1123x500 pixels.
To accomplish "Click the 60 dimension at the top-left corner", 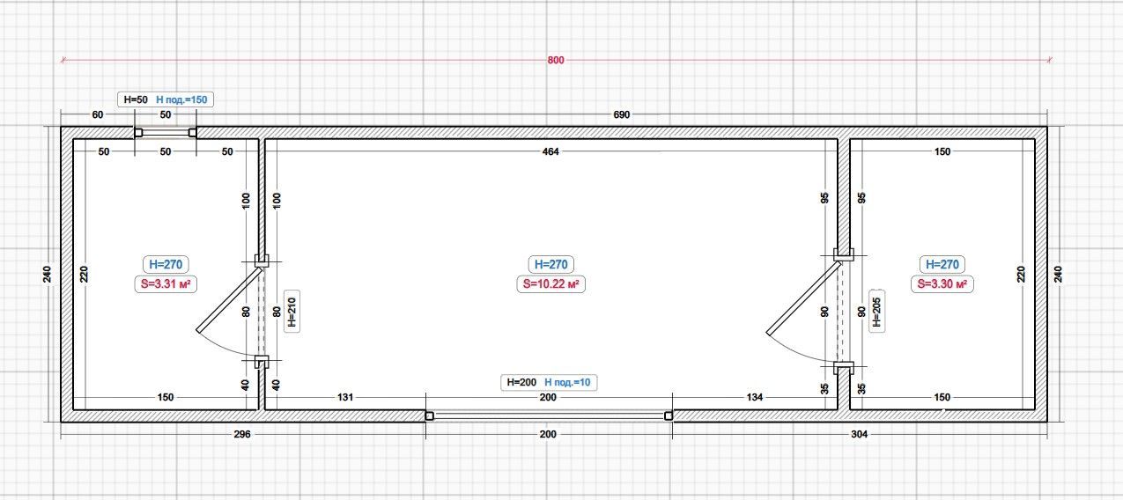I will pyautogui.click(x=98, y=115).
